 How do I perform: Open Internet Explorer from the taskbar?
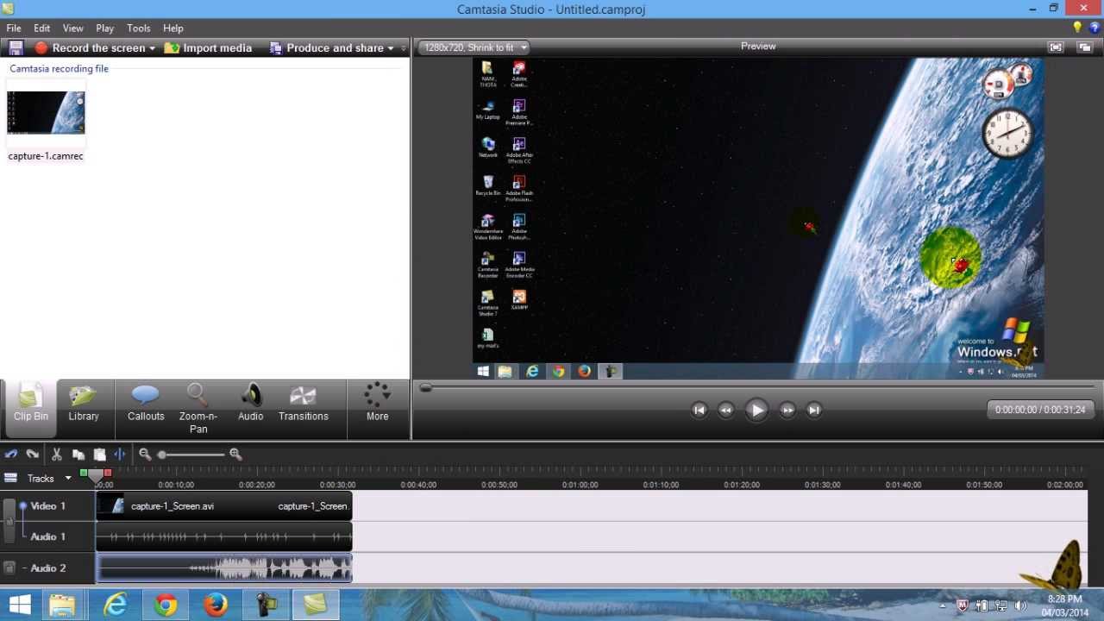[115, 605]
